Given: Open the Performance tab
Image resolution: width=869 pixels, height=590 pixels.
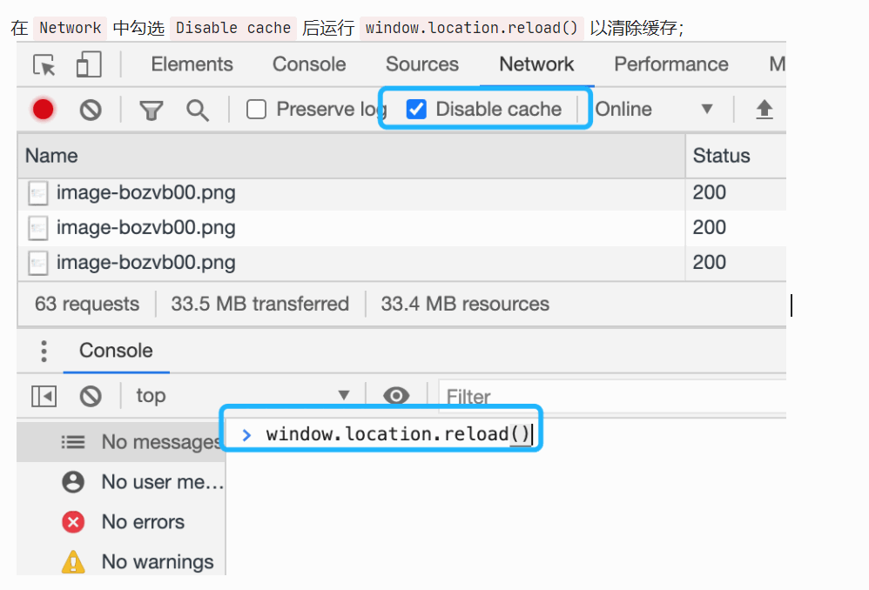Looking at the screenshot, I should 670,64.
